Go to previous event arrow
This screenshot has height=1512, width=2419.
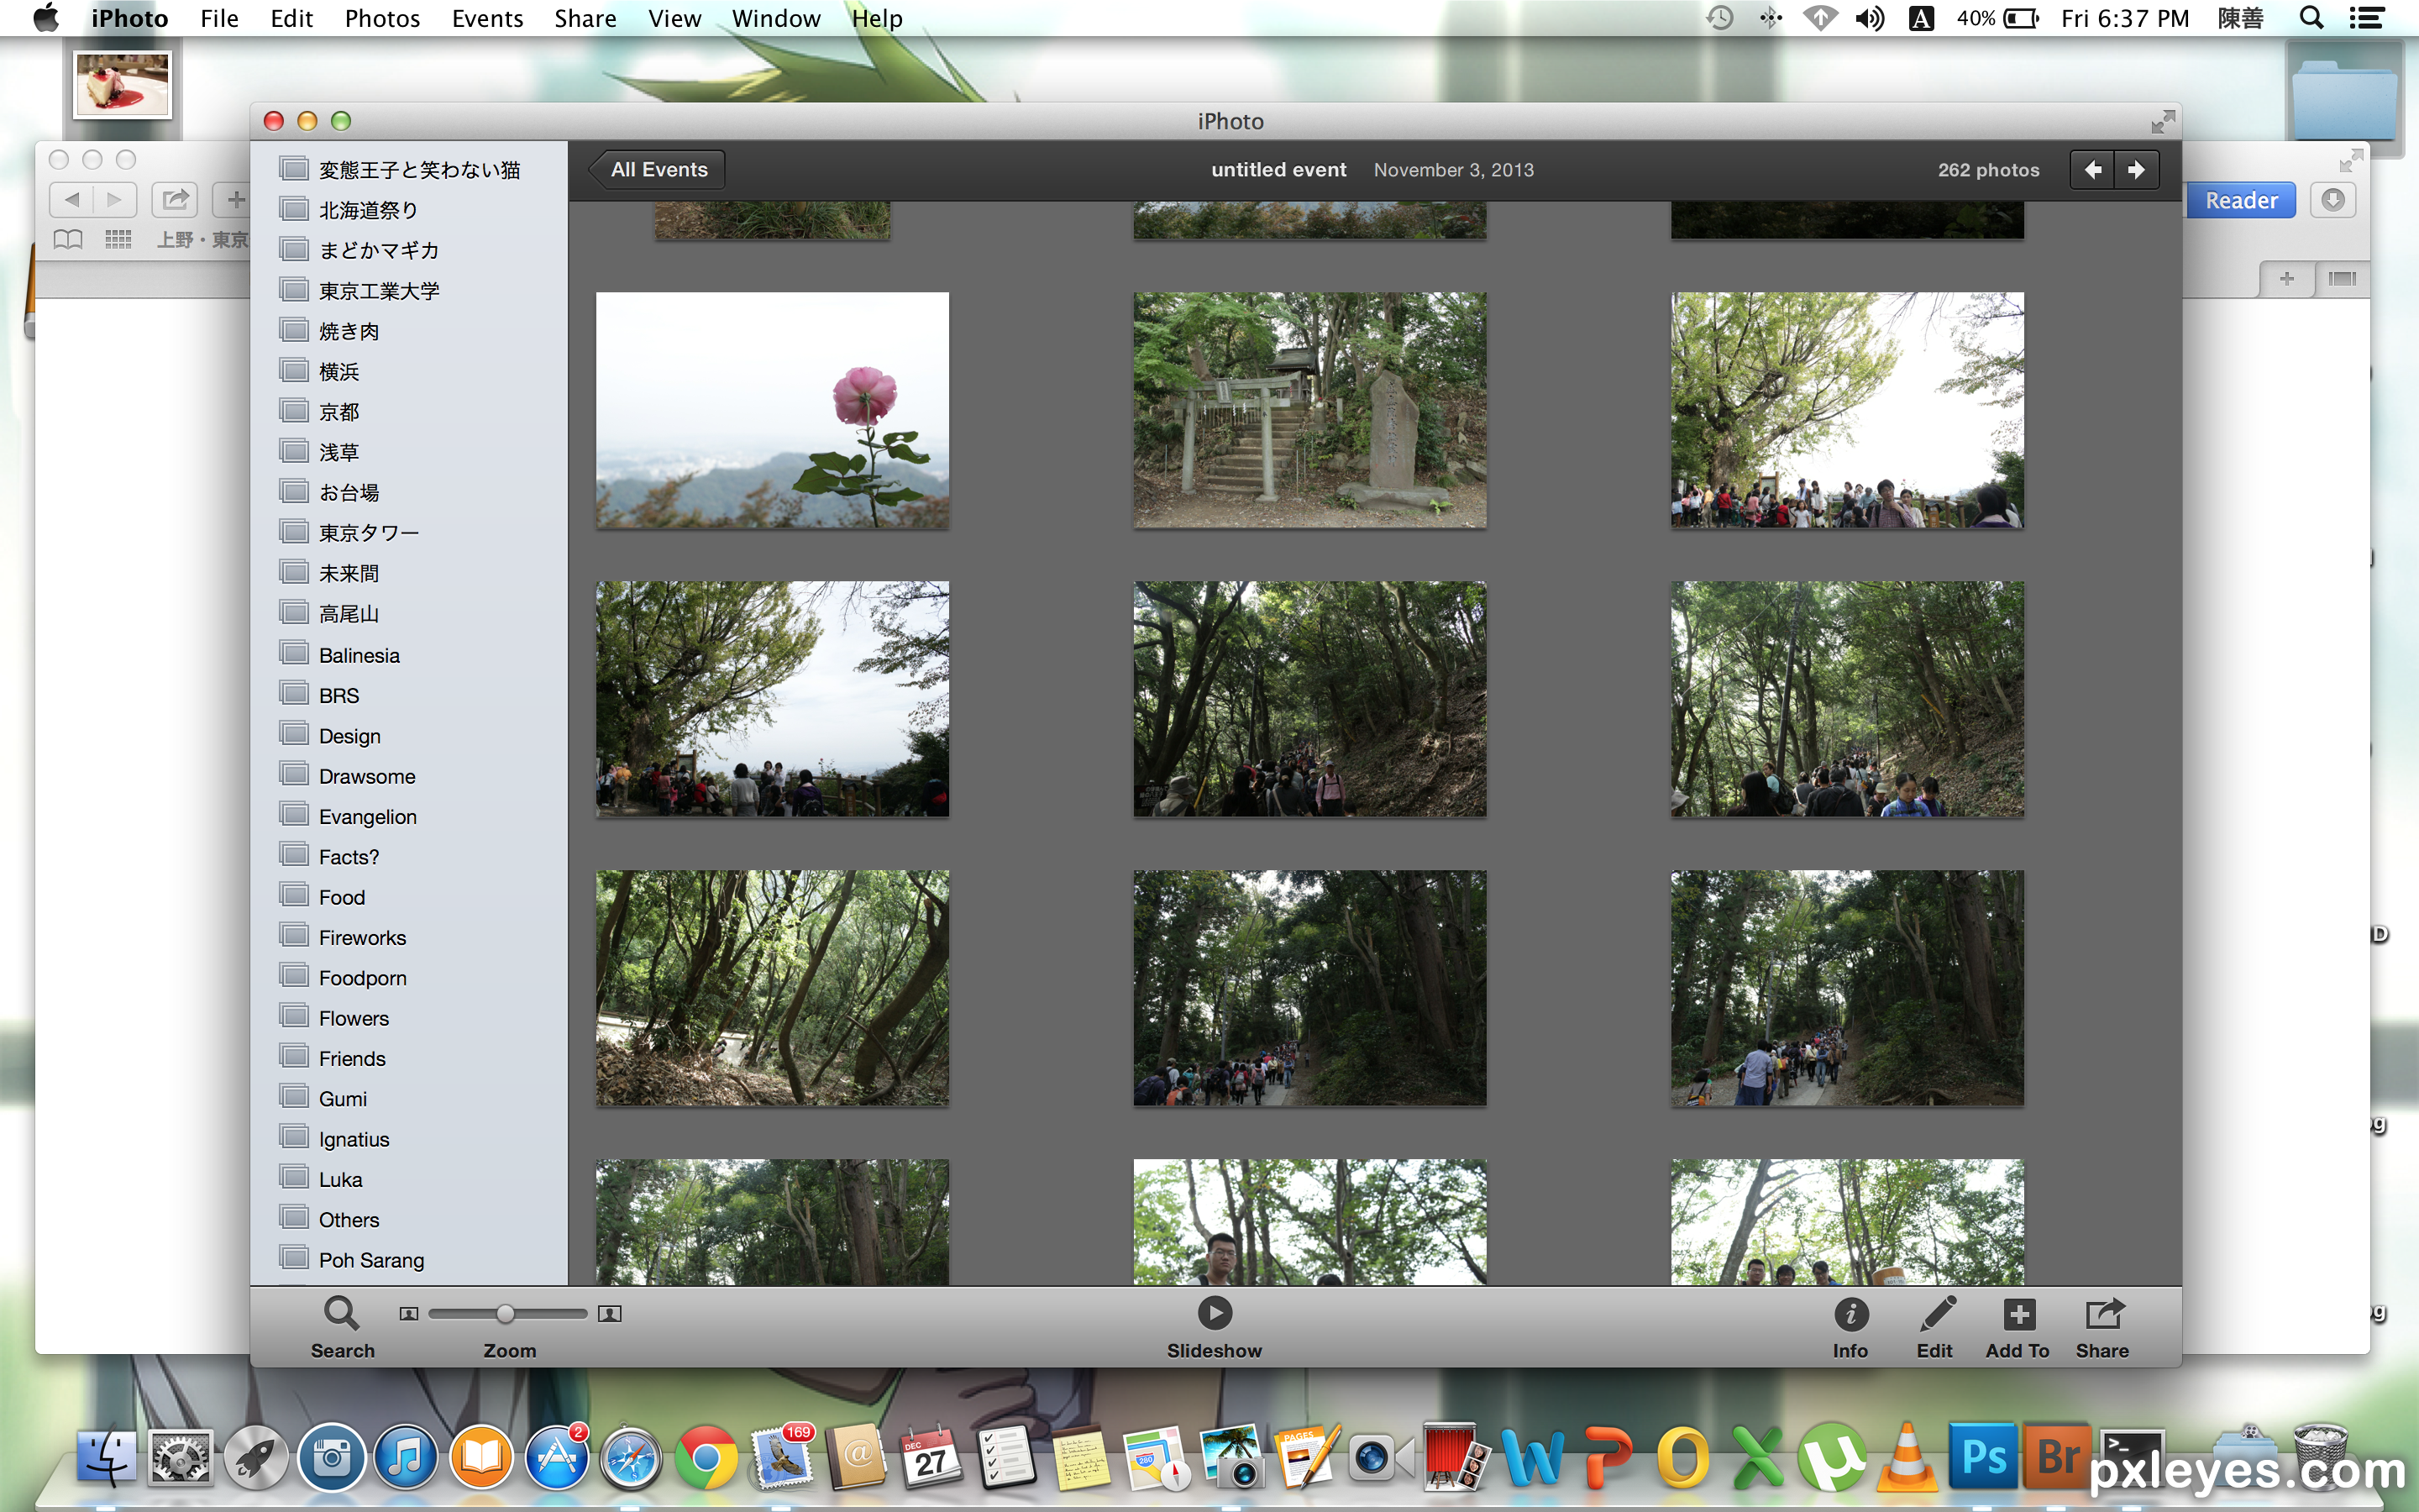[x=2093, y=170]
